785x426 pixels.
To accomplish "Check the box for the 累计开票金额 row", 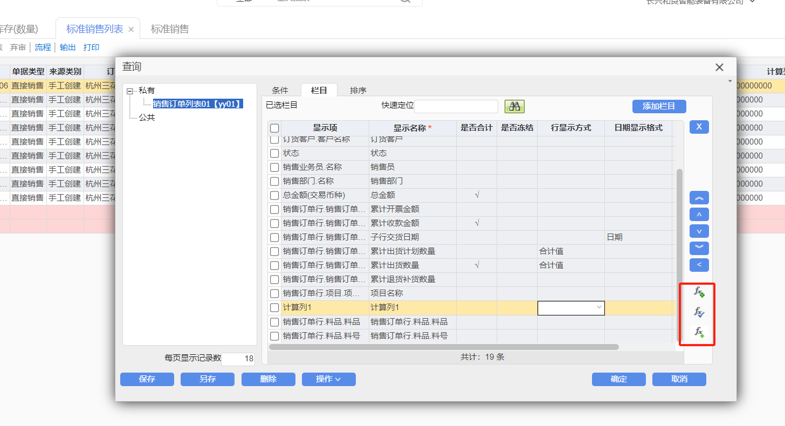I will pos(274,209).
